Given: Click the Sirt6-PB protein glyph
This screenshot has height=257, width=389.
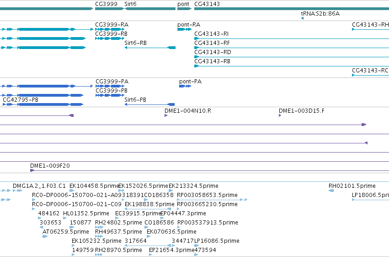Looking at the screenshot, I should [x=149, y=104].
